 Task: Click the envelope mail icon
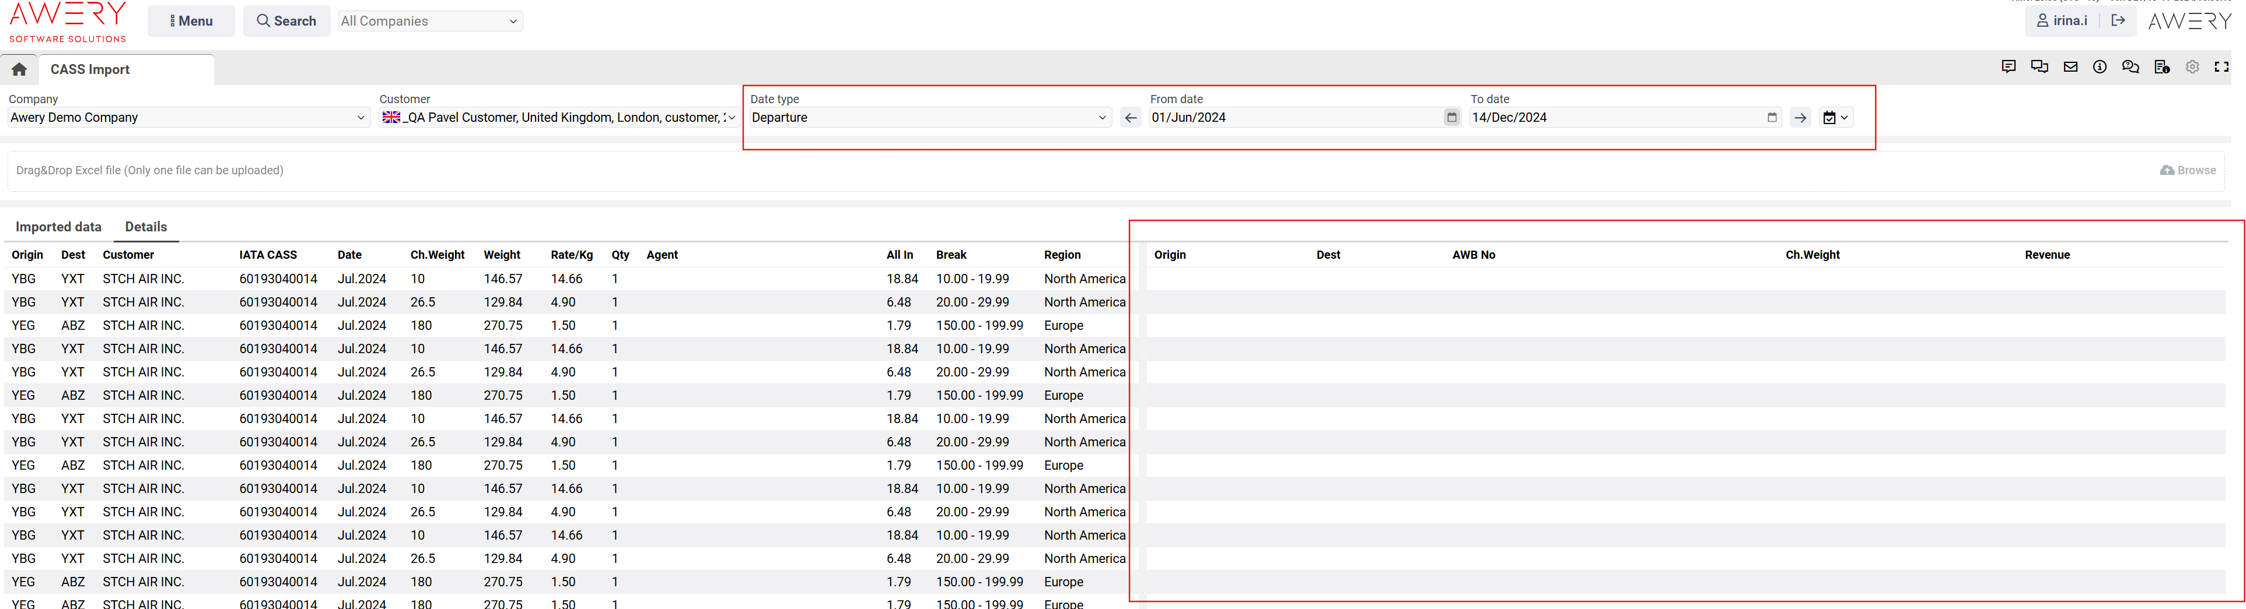tap(2070, 67)
